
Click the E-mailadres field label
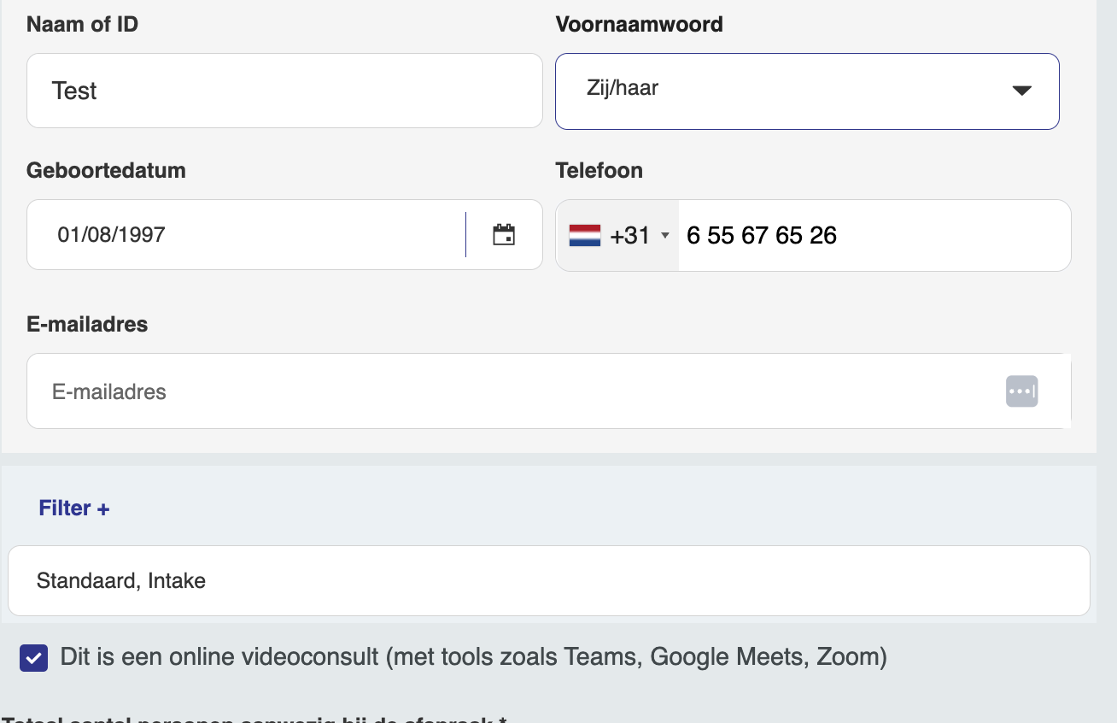[86, 325]
